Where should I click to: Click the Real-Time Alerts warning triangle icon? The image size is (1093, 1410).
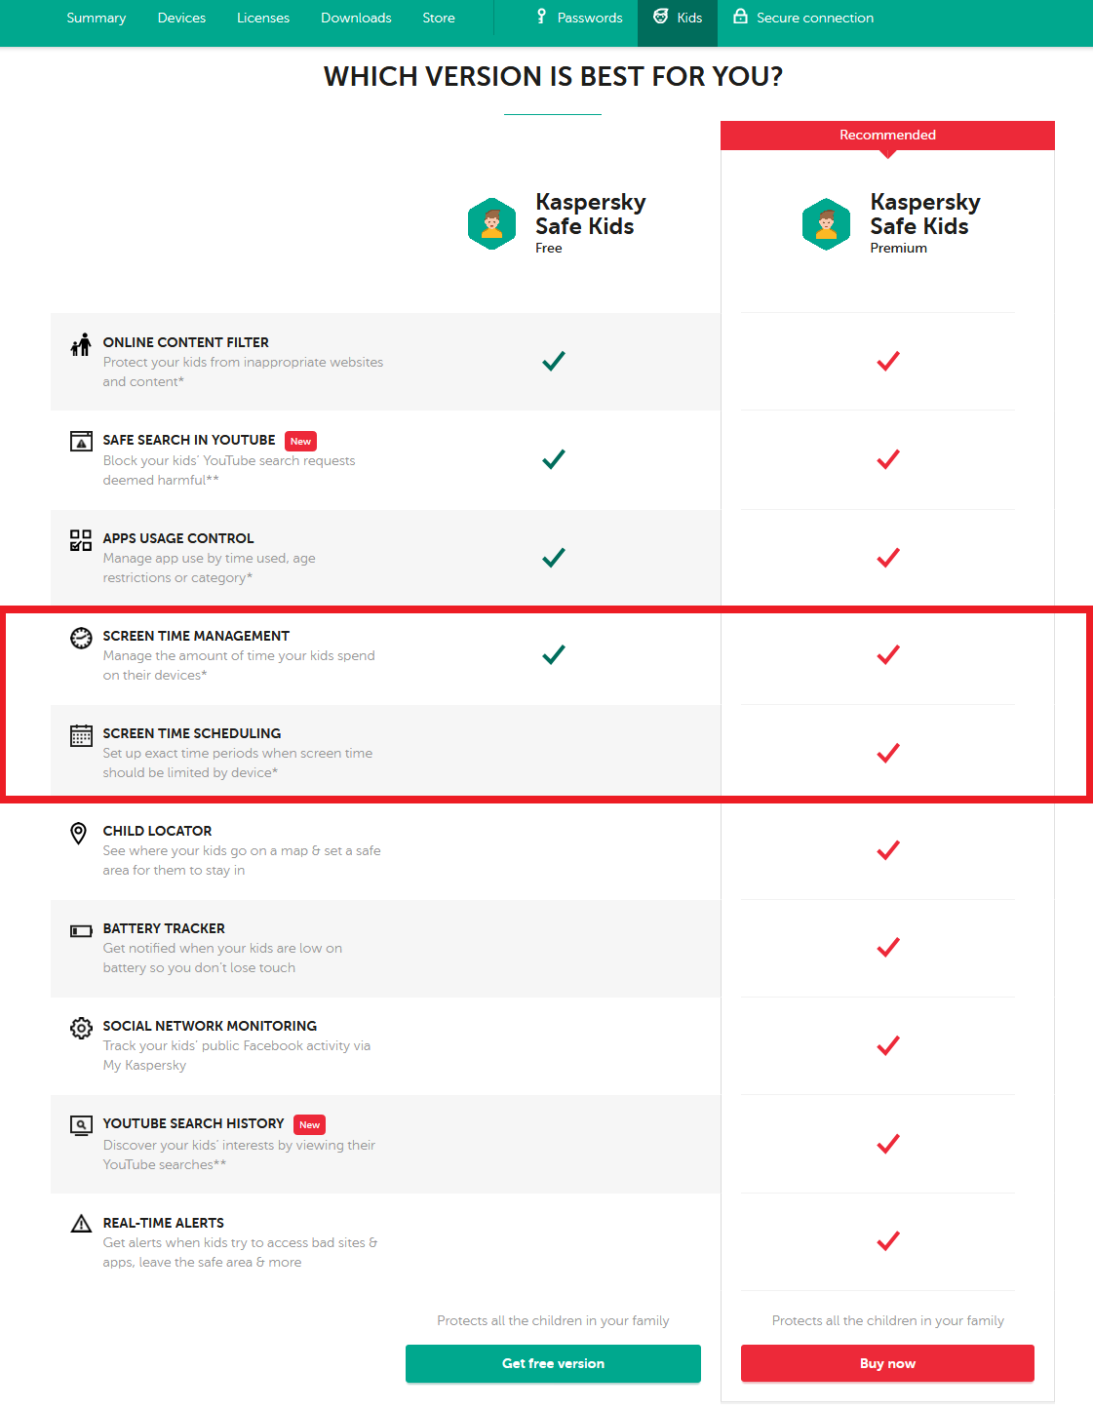(81, 1224)
